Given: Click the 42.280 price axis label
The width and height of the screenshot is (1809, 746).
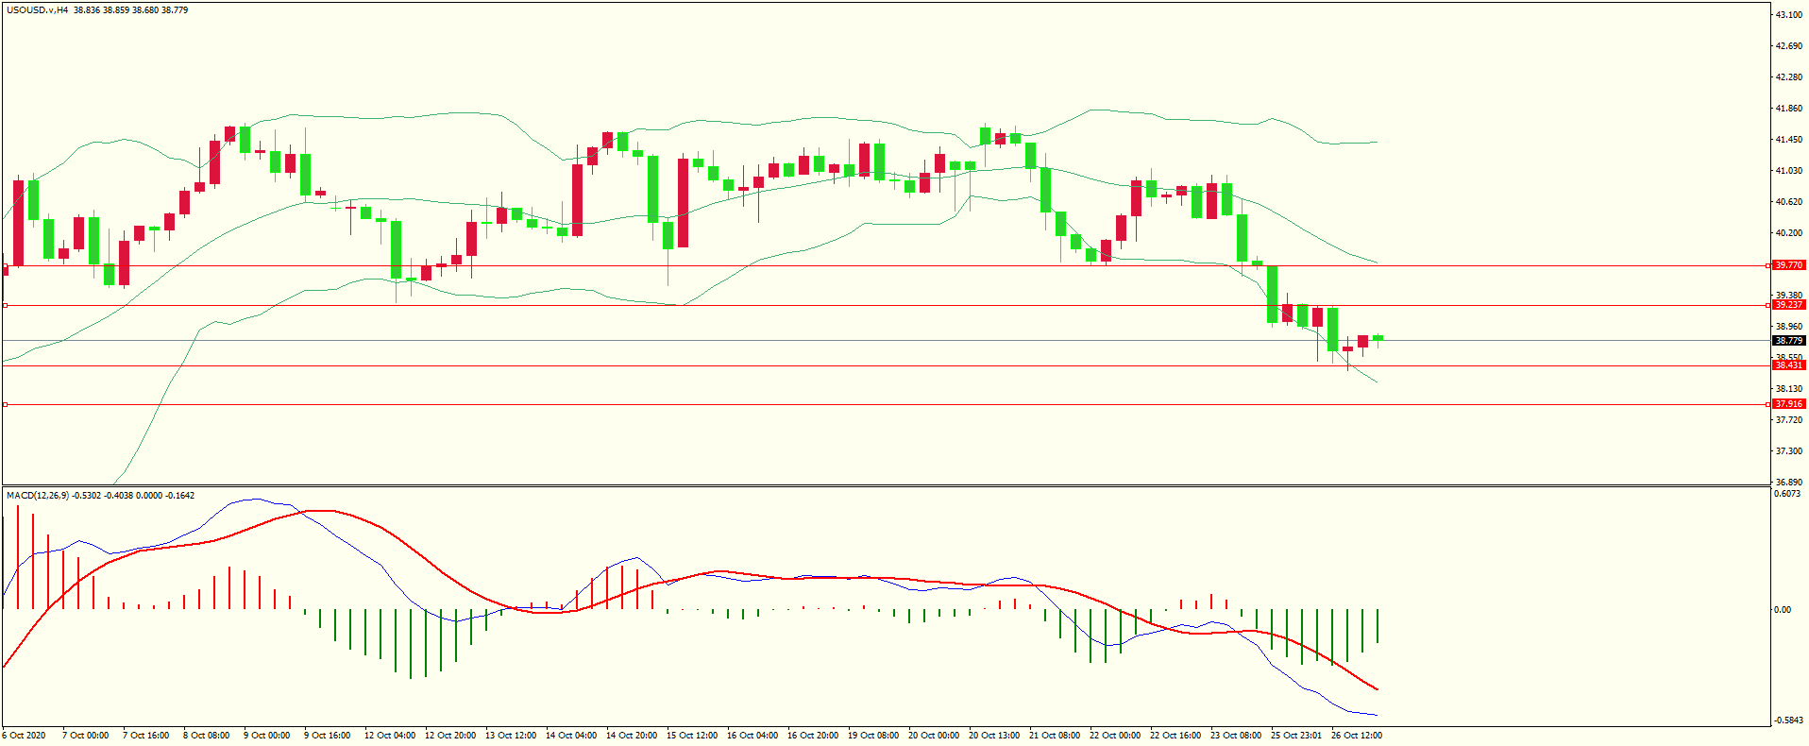Looking at the screenshot, I should tap(1789, 77).
